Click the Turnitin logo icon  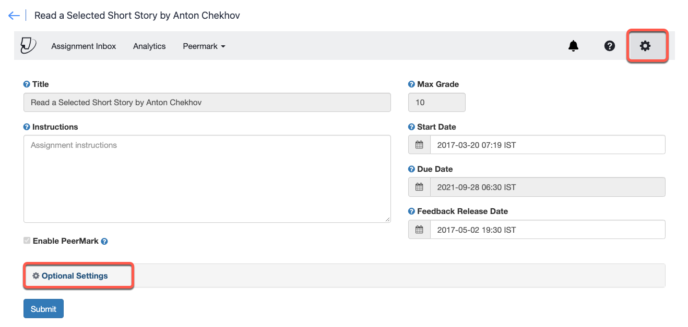tap(28, 46)
